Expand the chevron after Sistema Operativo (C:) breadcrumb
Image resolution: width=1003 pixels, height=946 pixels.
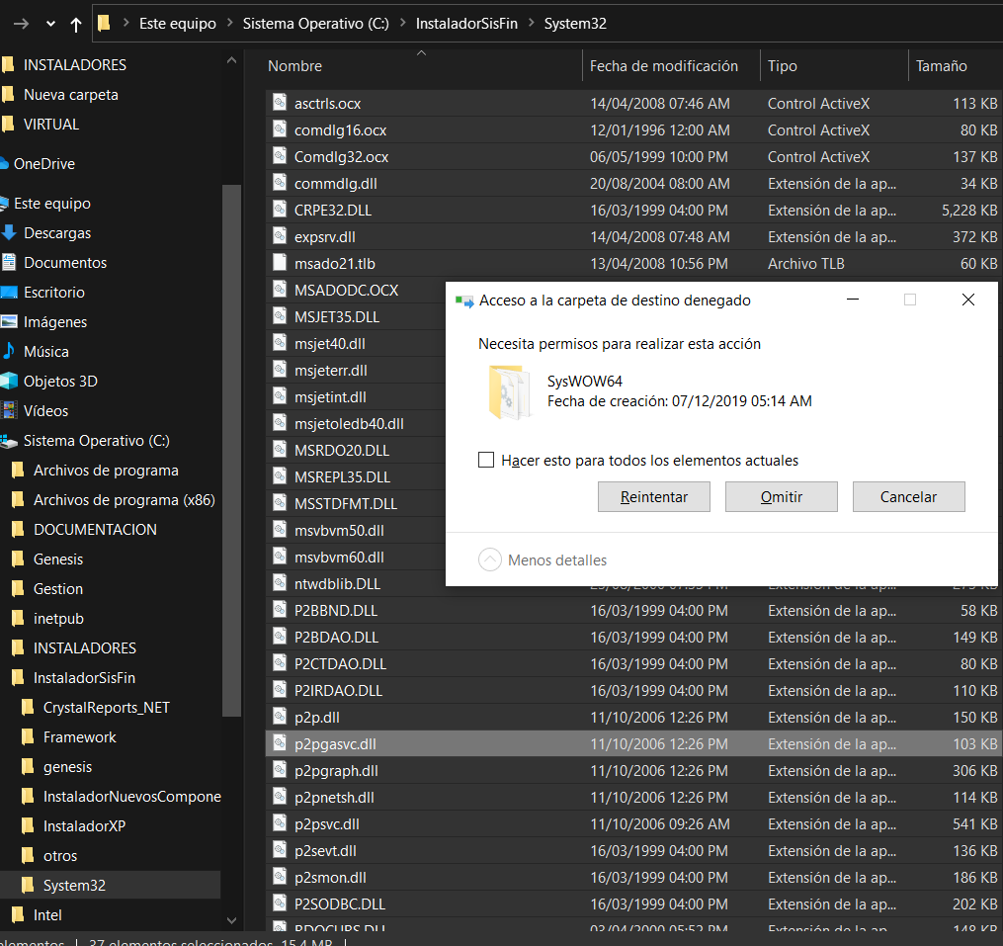[402, 23]
